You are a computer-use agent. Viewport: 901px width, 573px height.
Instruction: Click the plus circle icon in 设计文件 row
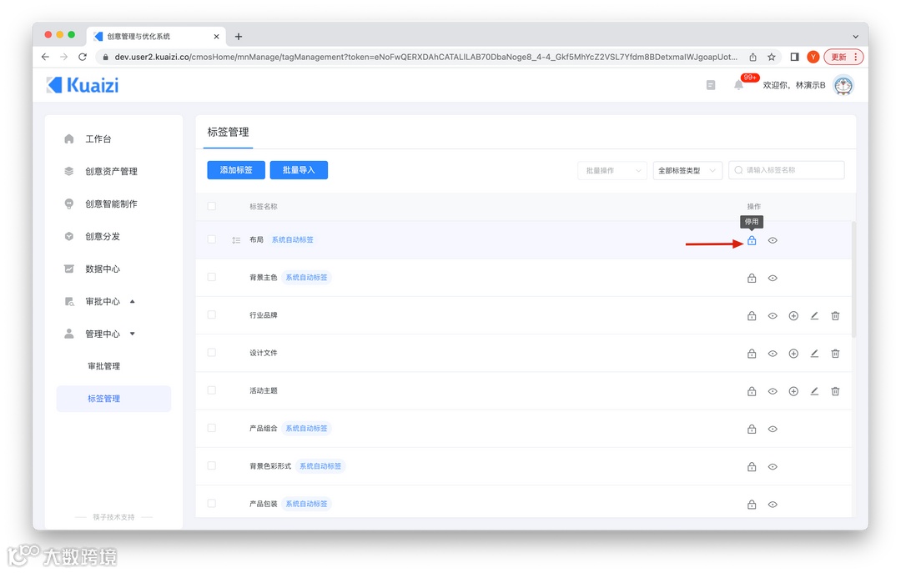(x=793, y=354)
